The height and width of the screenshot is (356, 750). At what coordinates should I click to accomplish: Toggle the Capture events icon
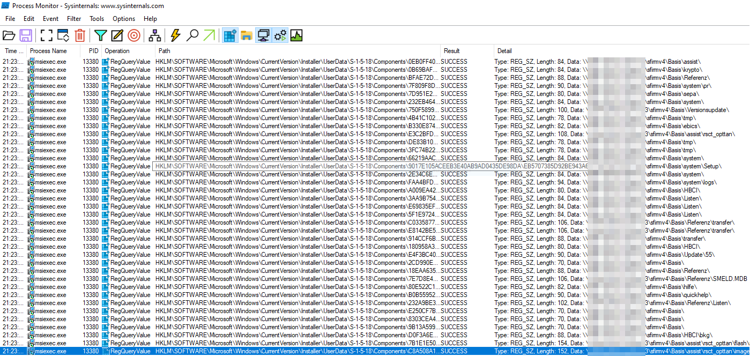click(x=47, y=35)
